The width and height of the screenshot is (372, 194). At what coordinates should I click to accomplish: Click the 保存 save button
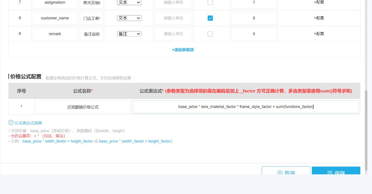click(x=336, y=170)
